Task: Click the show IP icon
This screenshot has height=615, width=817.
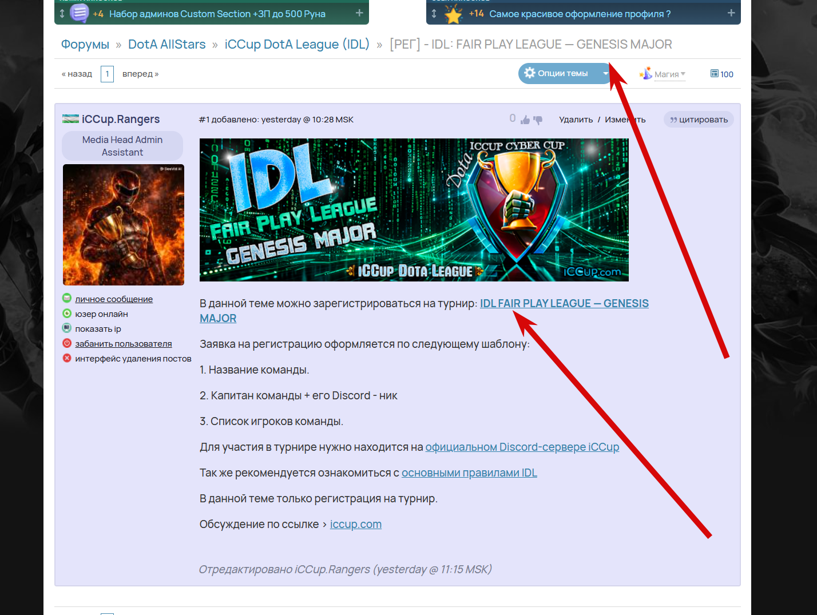Action: (67, 328)
